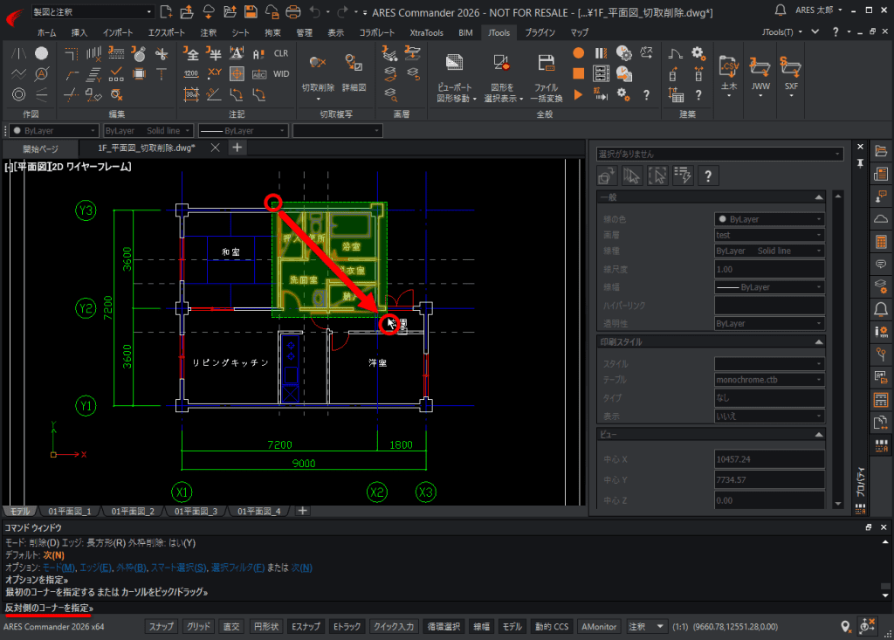Screen dimensions: 894x640
Task: Toggle スナップ in status bar
Action: point(161,626)
